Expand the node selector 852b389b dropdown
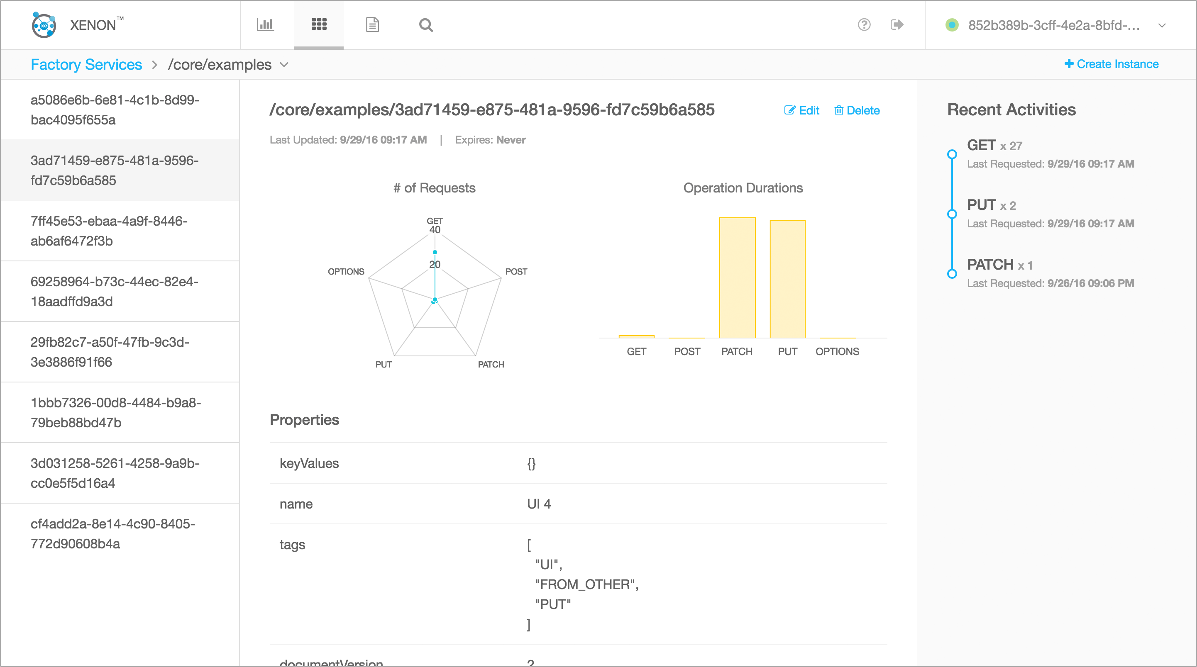Screen dimensions: 1197x667 point(1162,25)
